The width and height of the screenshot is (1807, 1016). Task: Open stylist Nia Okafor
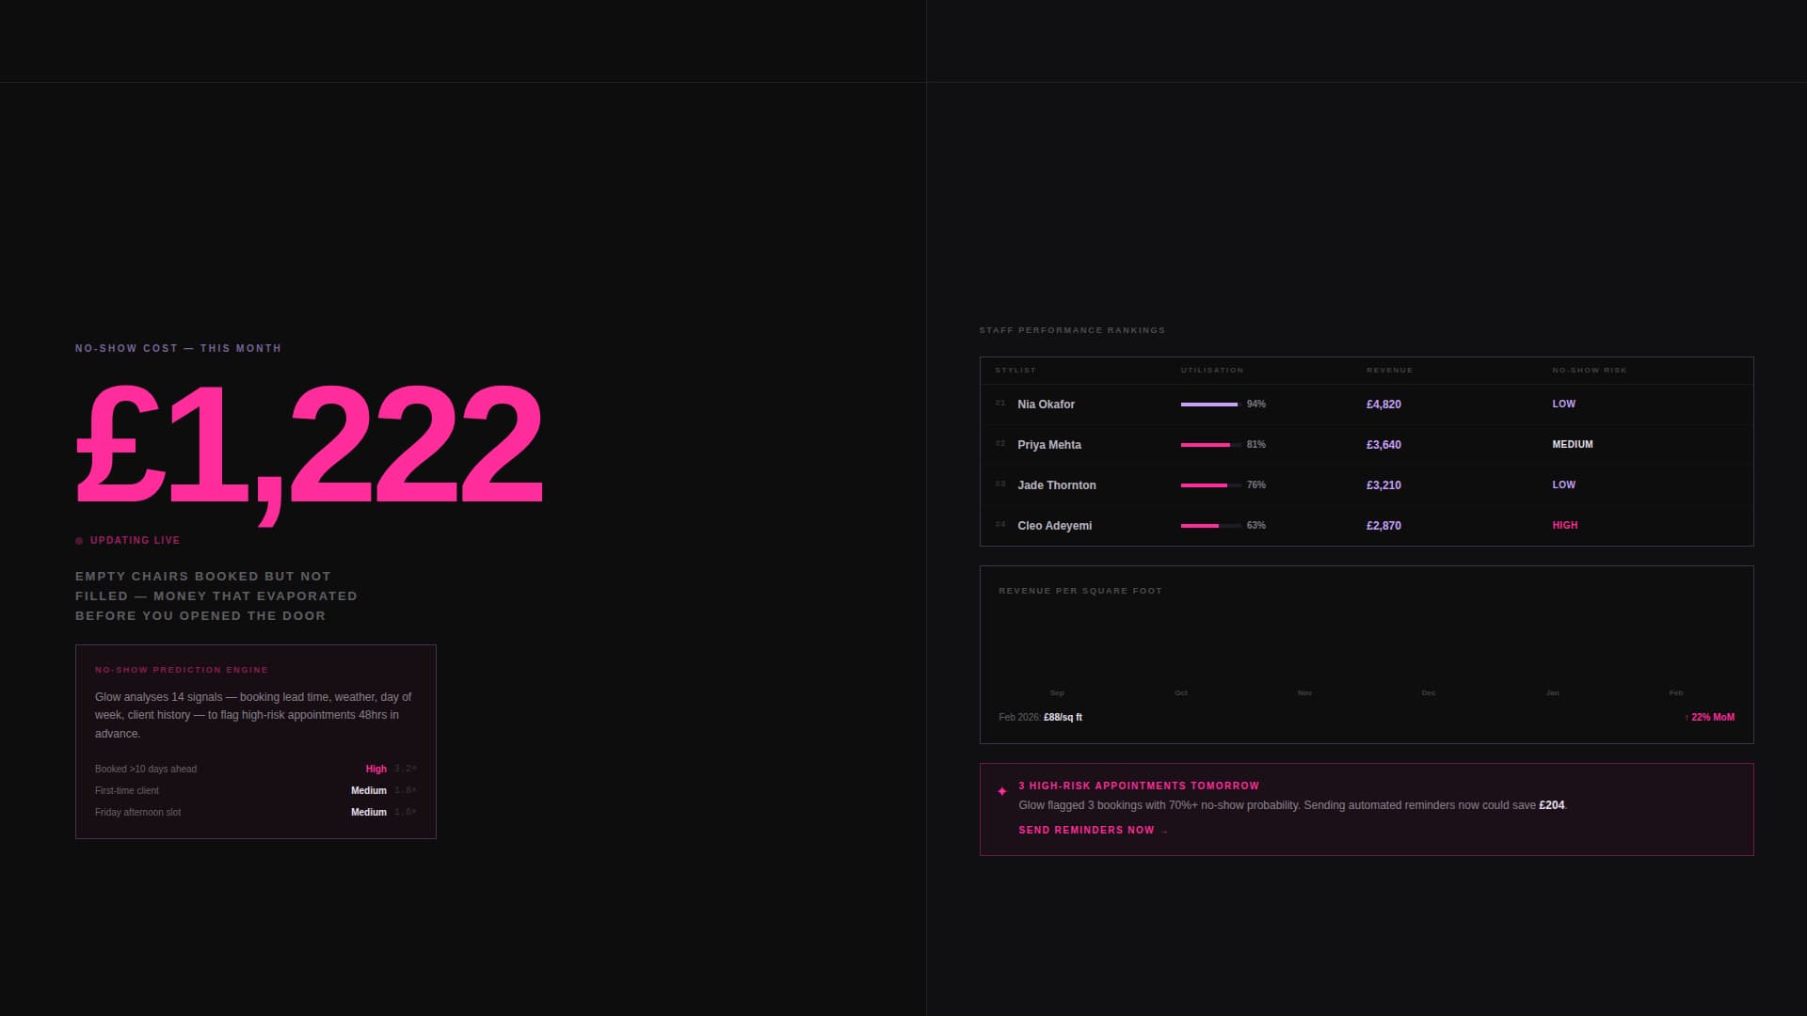1046,405
